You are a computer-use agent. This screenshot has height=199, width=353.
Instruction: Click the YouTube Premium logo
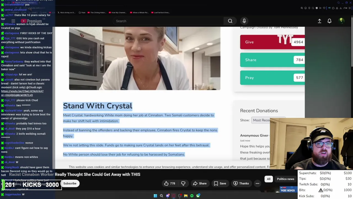point(31,21)
